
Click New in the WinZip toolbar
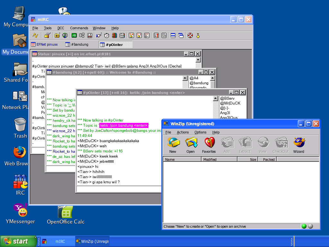click(x=173, y=145)
